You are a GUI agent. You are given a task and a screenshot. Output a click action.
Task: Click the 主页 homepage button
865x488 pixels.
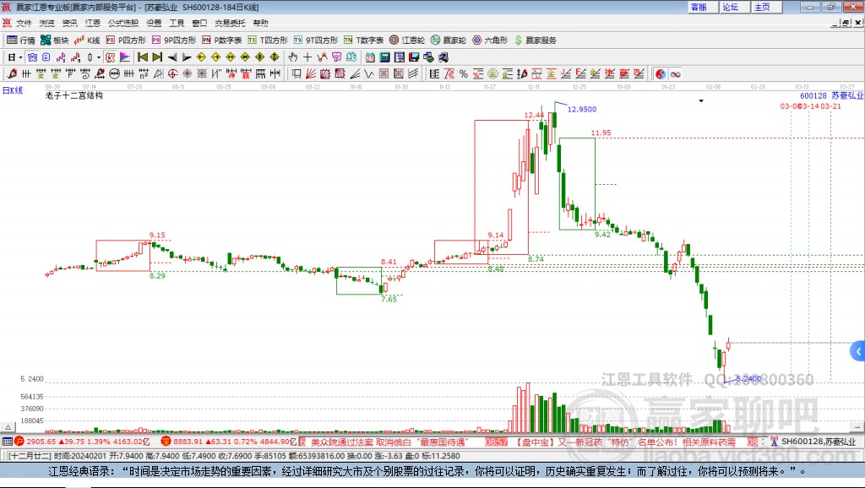(761, 7)
